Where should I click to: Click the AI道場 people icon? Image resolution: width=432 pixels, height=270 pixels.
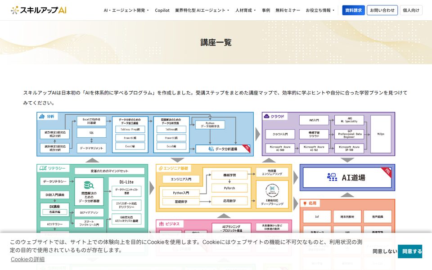(332, 177)
